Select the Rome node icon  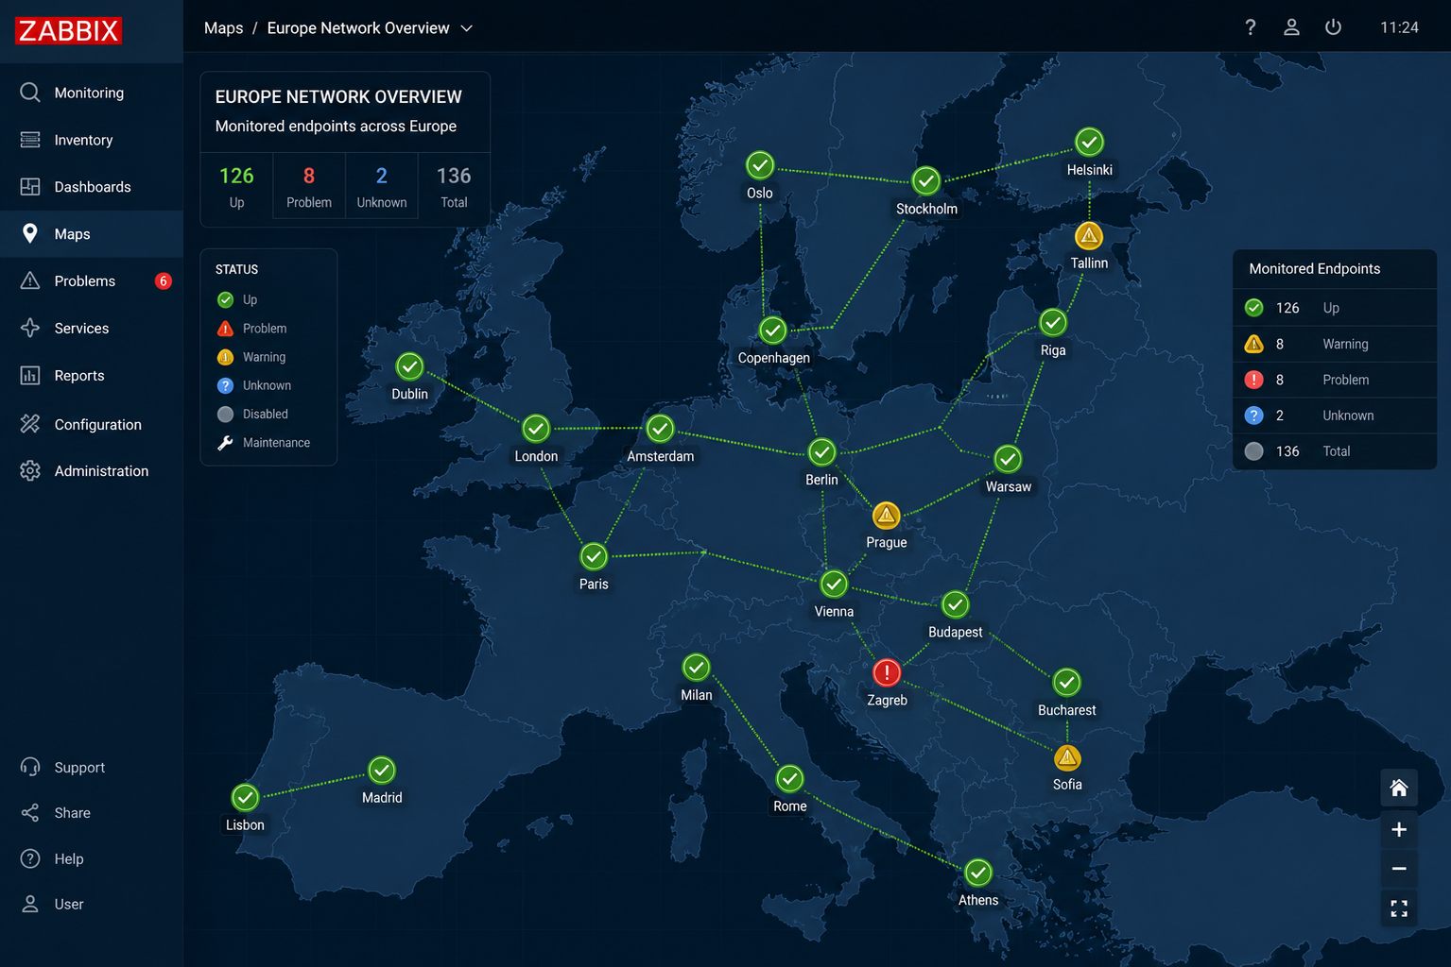pyautogui.click(x=789, y=779)
